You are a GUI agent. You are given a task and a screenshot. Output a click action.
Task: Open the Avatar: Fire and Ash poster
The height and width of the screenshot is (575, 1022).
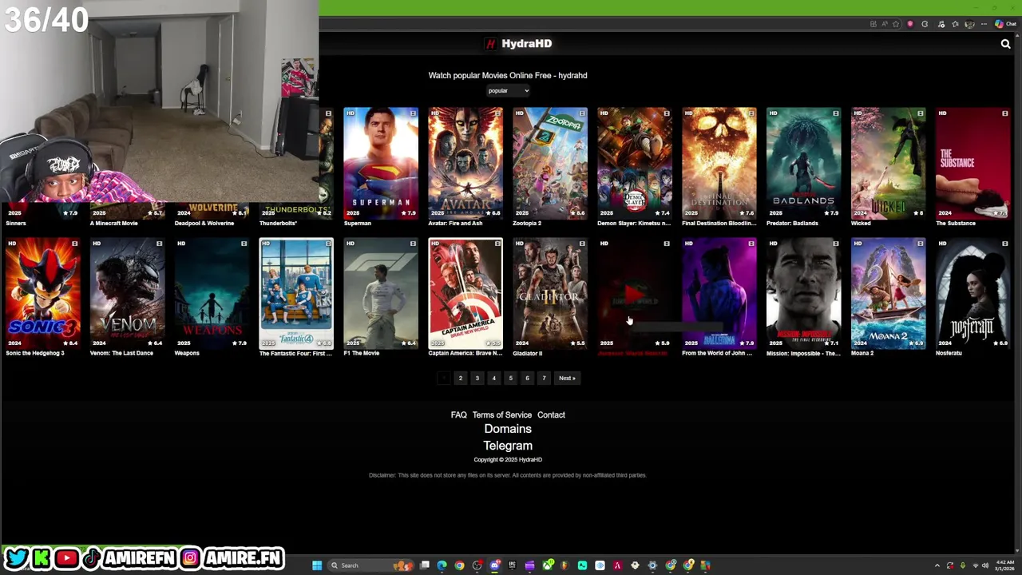pyautogui.click(x=465, y=163)
